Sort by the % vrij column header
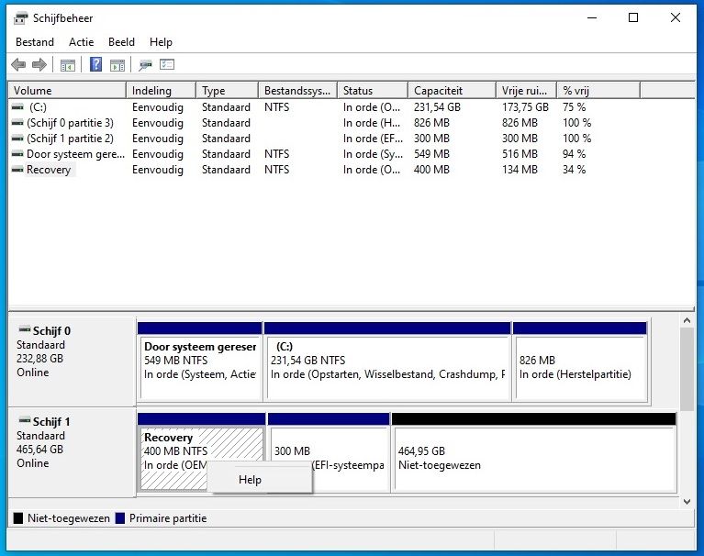The width and height of the screenshot is (704, 556). tap(598, 91)
